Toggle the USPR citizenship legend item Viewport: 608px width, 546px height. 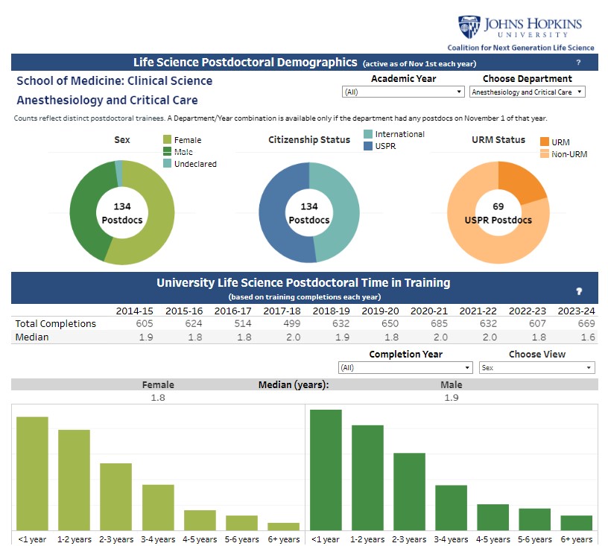click(368, 147)
